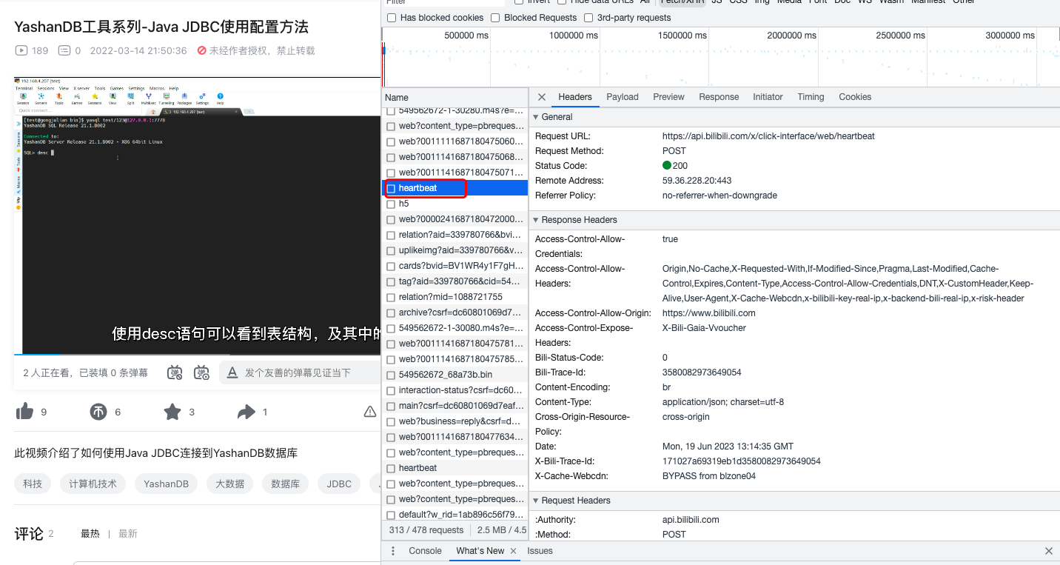Select the Timing tab
The height and width of the screenshot is (565, 1060).
click(x=811, y=97)
